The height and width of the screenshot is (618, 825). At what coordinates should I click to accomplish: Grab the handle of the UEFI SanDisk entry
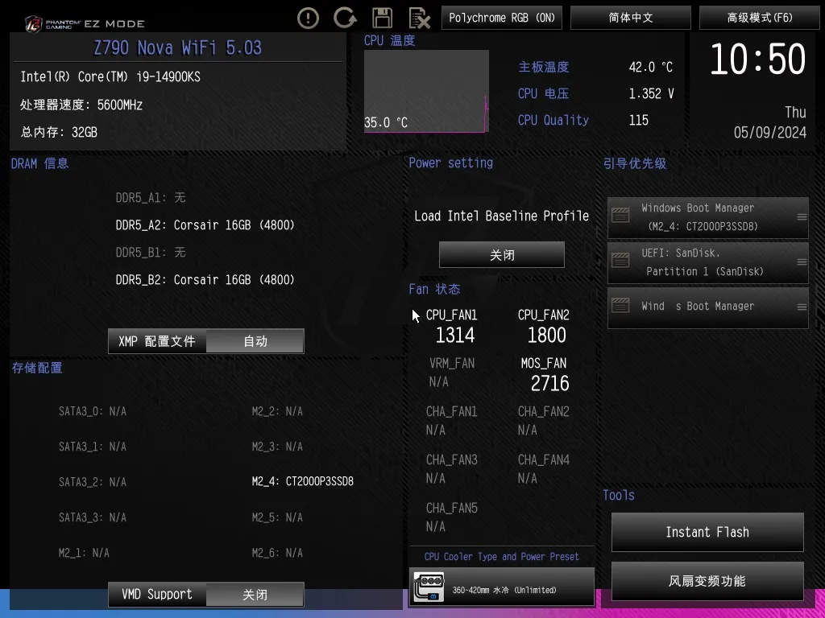(x=802, y=262)
